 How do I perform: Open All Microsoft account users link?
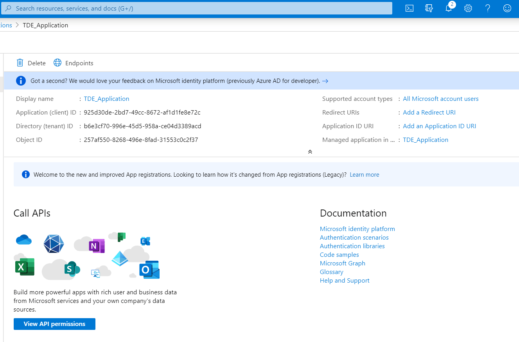[440, 99]
